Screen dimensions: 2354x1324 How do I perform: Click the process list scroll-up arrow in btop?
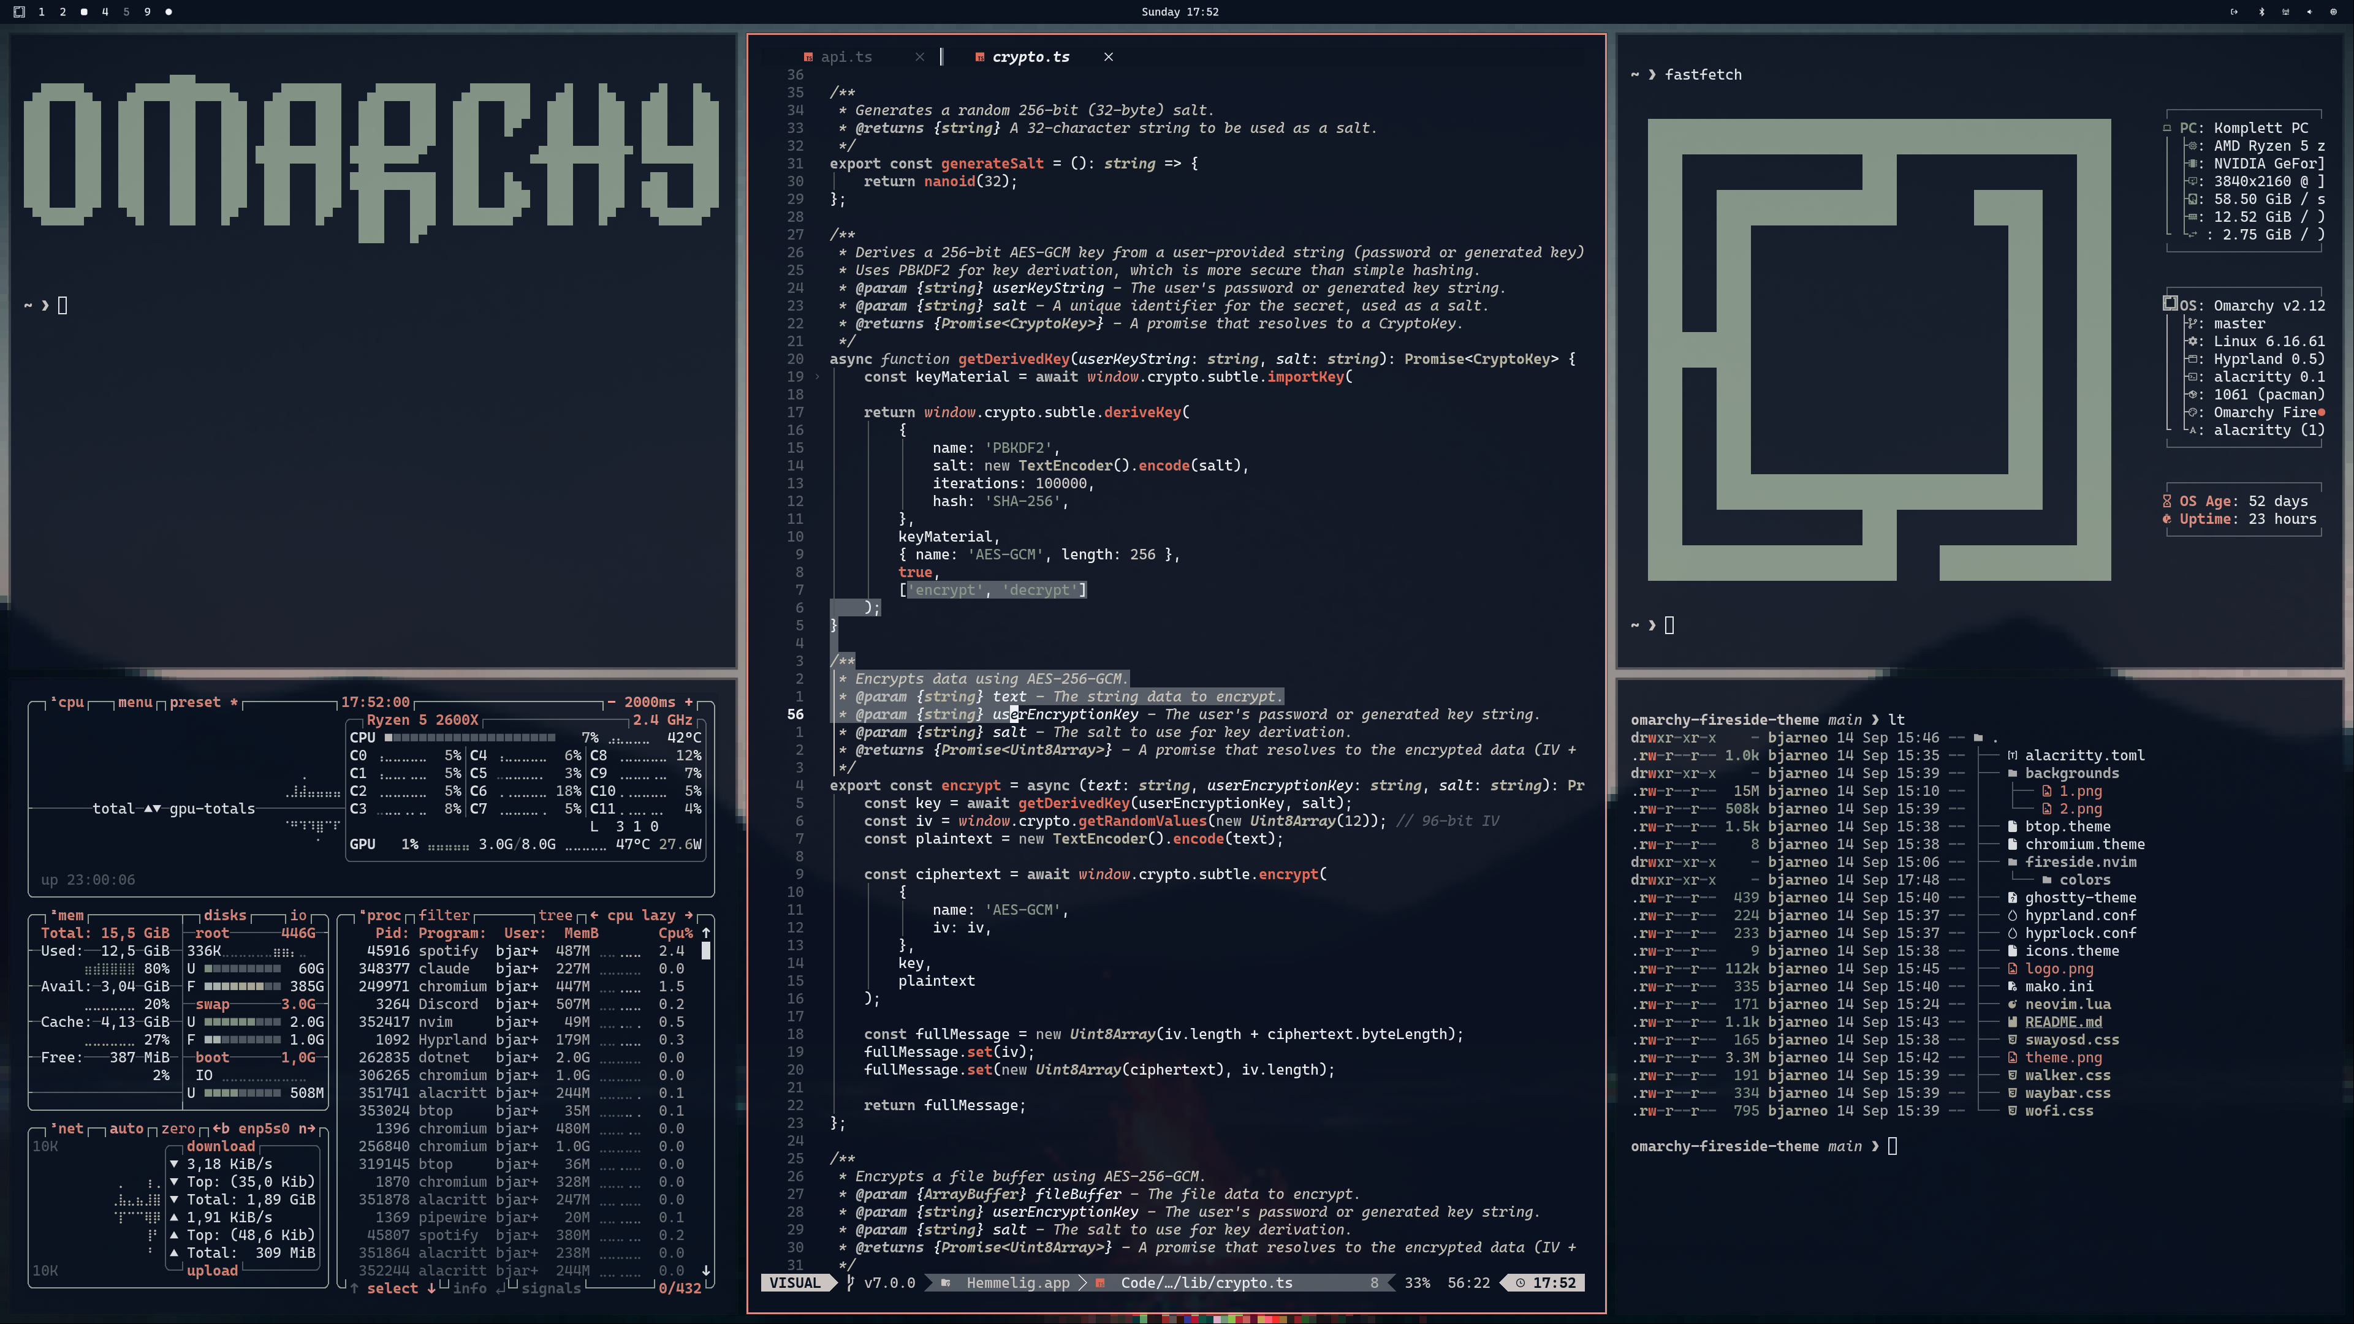(705, 933)
